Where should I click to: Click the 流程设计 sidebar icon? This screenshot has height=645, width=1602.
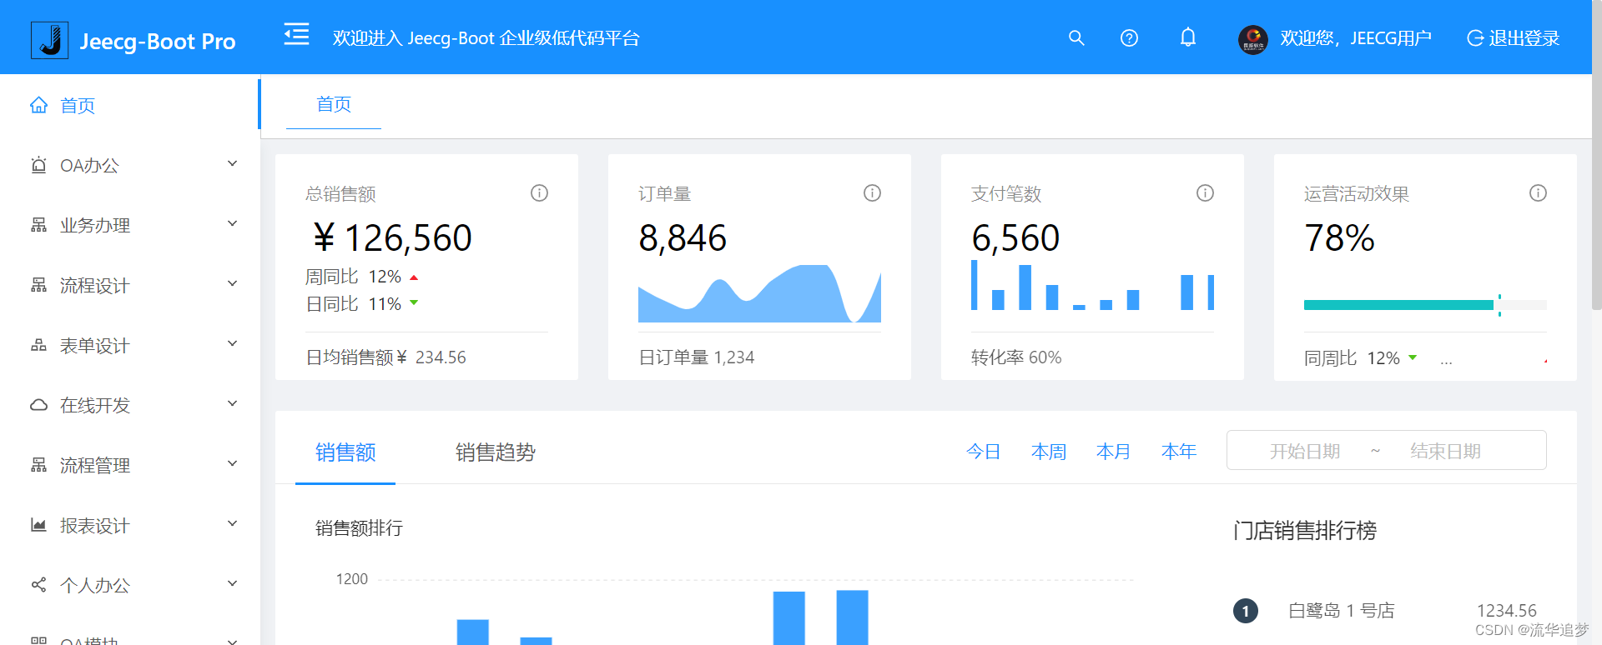coord(38,285)
